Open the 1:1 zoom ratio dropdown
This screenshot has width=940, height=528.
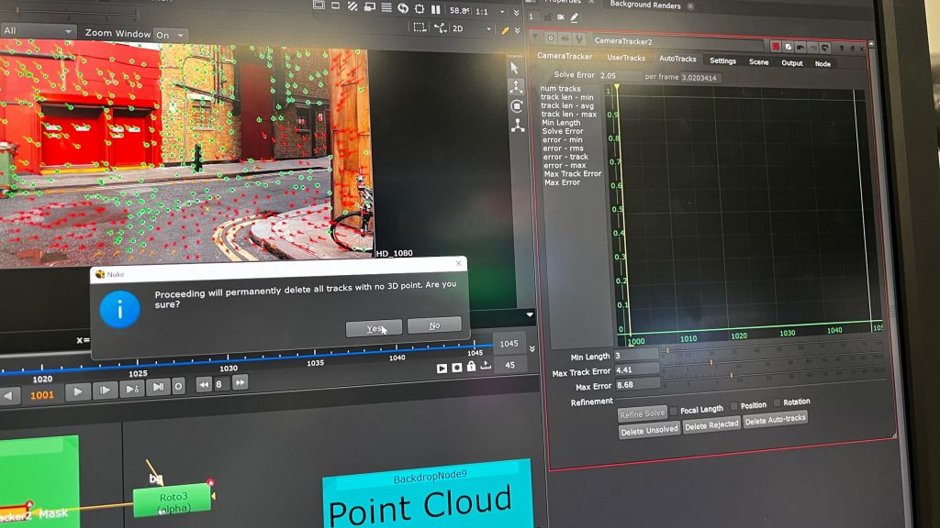pyautogui.click(x=489, y=11)
